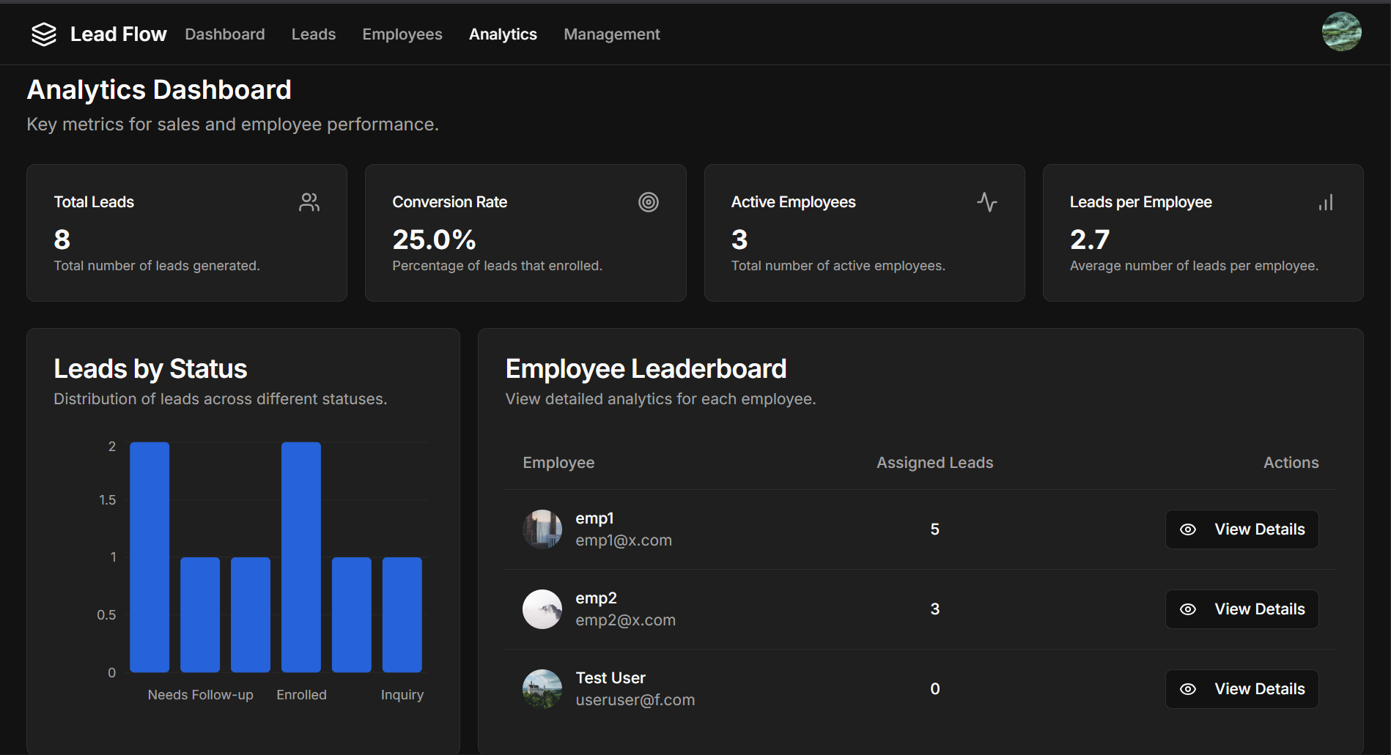This screenshot has width=1391, height=755.
Task: Click the people icon on Total Leads card
Action: (309, 202)
